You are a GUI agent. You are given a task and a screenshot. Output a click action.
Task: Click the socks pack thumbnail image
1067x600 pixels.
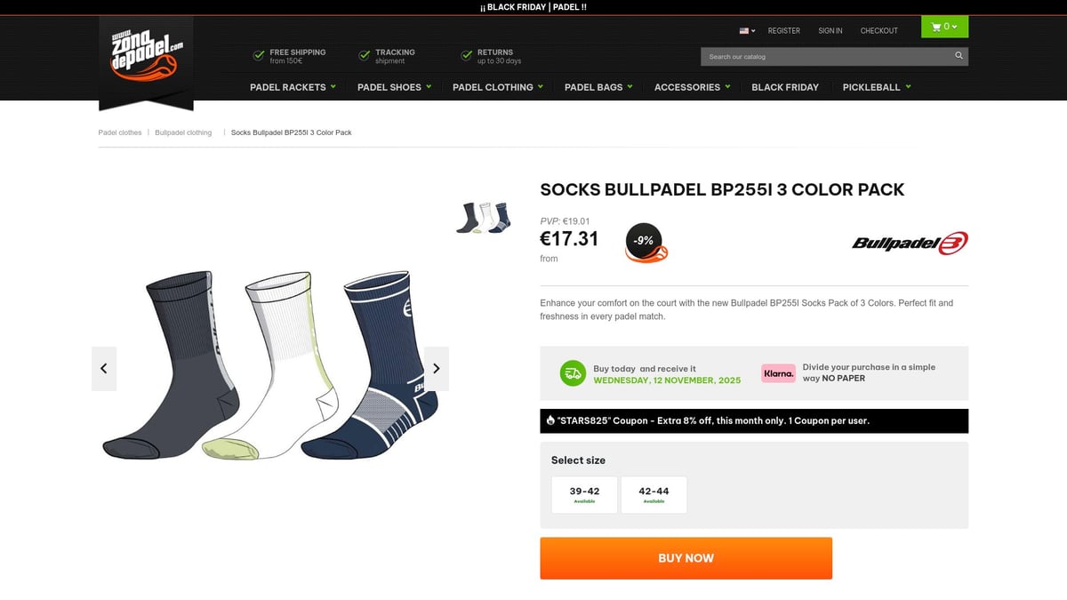click(x=483, y=218)
